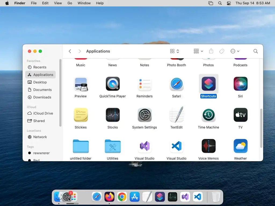Click the date and time in the menu bar
The height and width of the screenshot is (206, 275).
(253, 3)
